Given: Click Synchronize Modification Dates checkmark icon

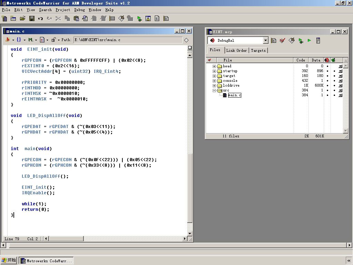Looking at the screenshot, I should click(282, 41).
